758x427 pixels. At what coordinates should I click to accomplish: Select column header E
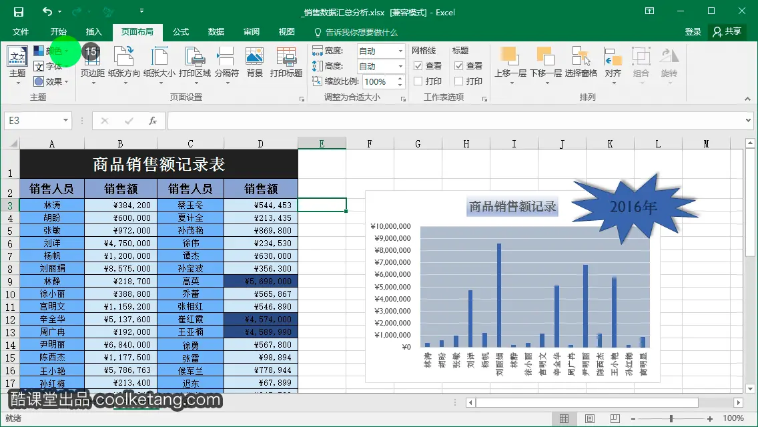pos(322,143)
